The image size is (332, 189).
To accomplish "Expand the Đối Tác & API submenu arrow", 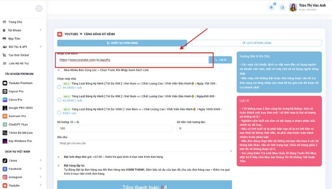I will tap(40, 47).
